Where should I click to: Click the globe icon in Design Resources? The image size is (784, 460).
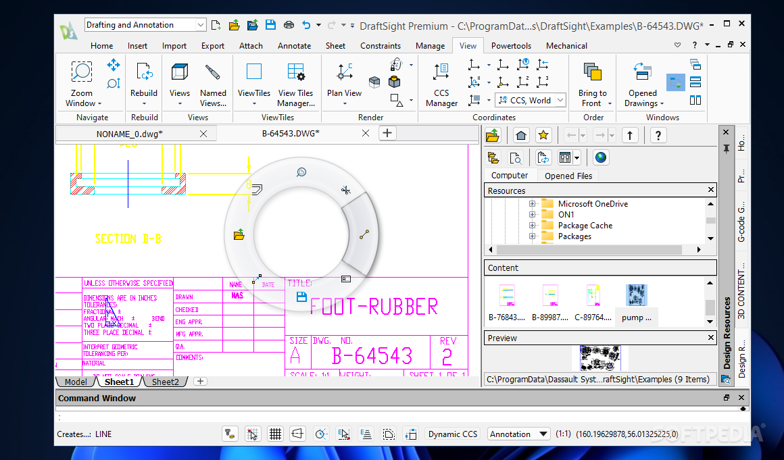click(x=600, y=158)
